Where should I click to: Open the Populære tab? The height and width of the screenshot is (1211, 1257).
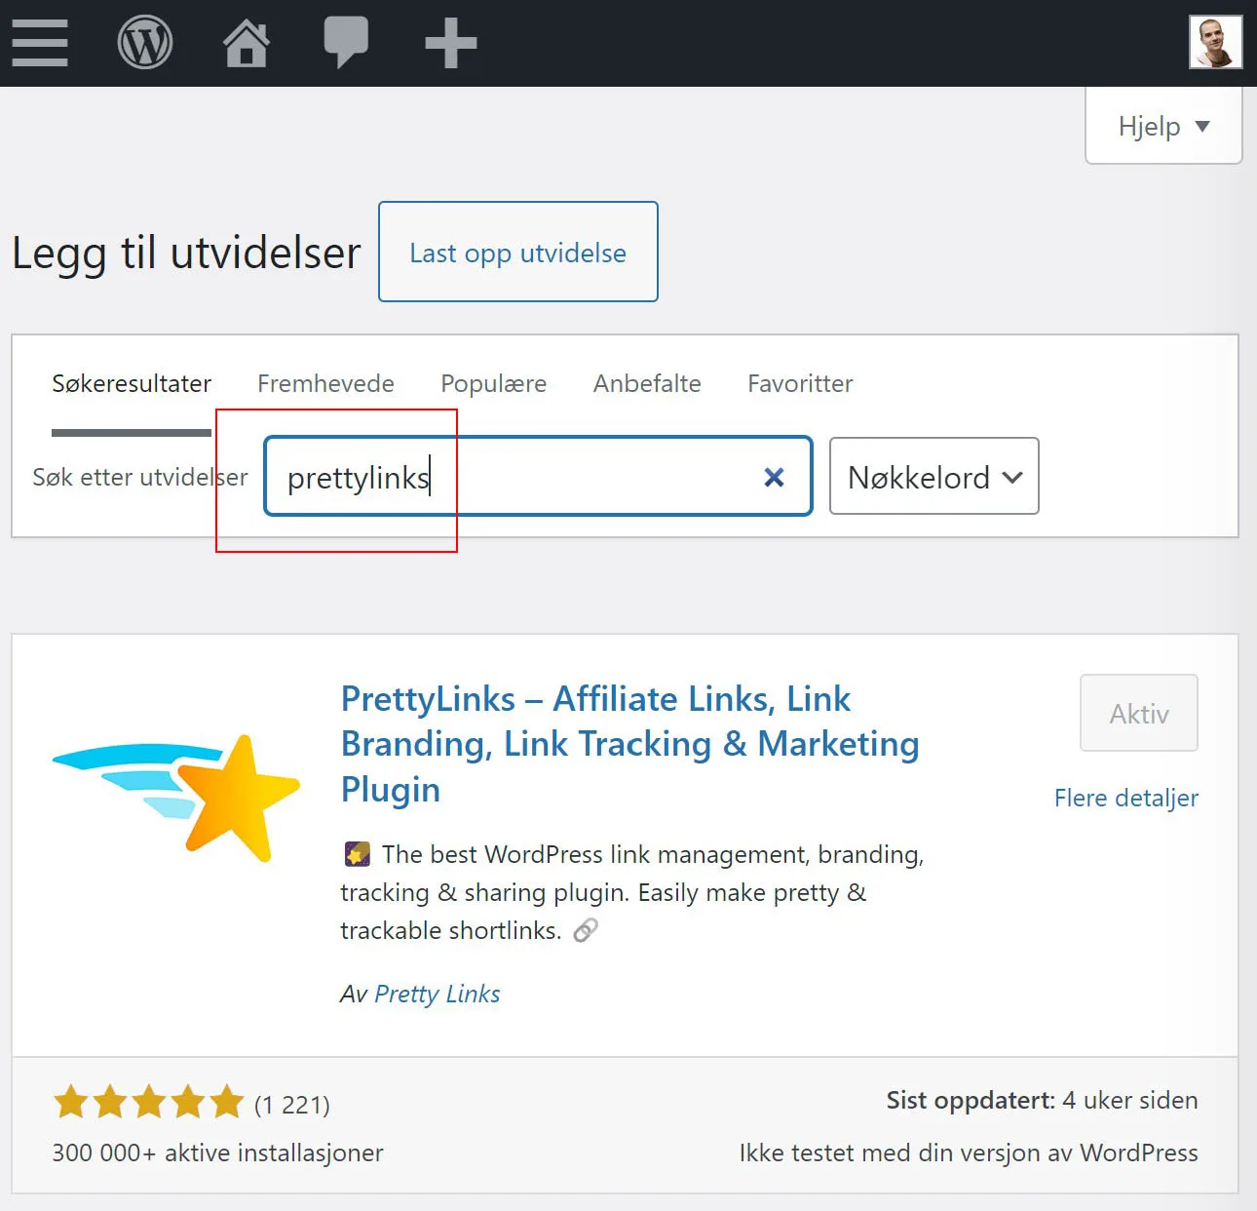coord(493,383)
